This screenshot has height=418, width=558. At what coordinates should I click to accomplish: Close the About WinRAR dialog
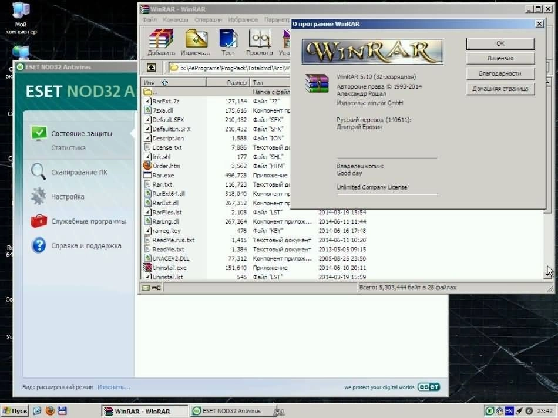coord(539,24)
